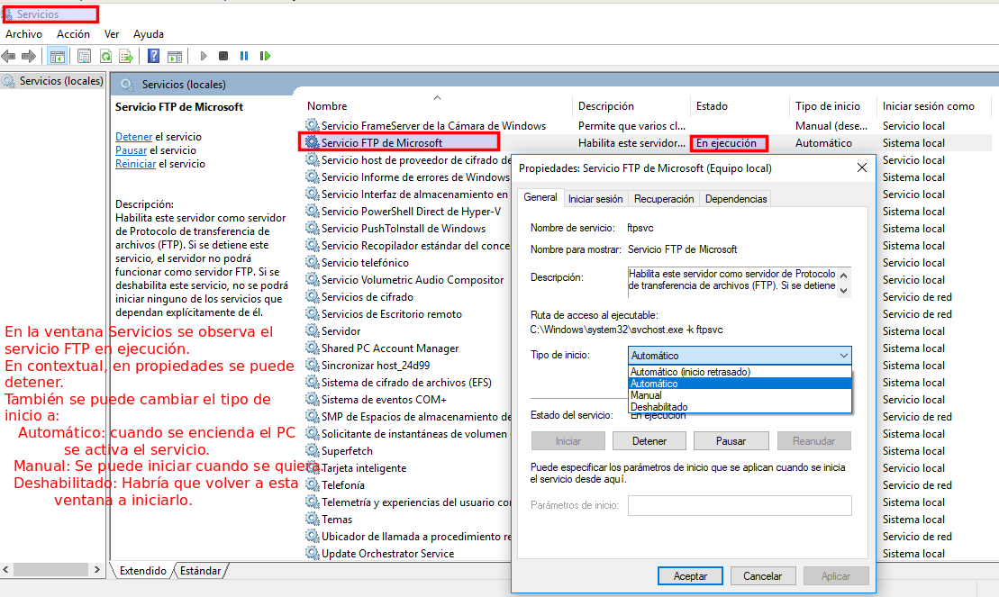Click the gear icon beside Telefonía

(x=313, y=484)
